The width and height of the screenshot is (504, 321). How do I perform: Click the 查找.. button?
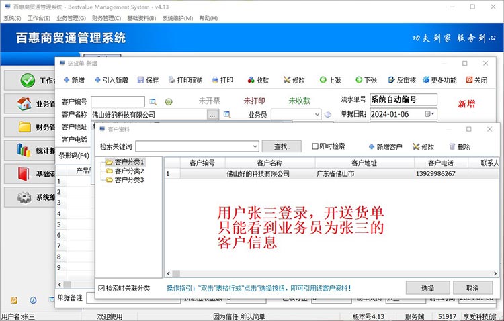[x=282, y=146]
